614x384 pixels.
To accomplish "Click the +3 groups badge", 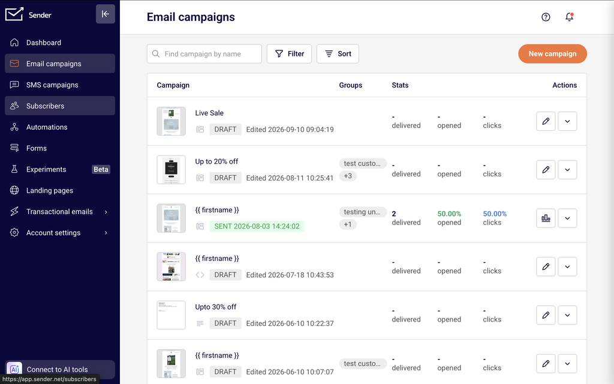I will click(348, 176).
